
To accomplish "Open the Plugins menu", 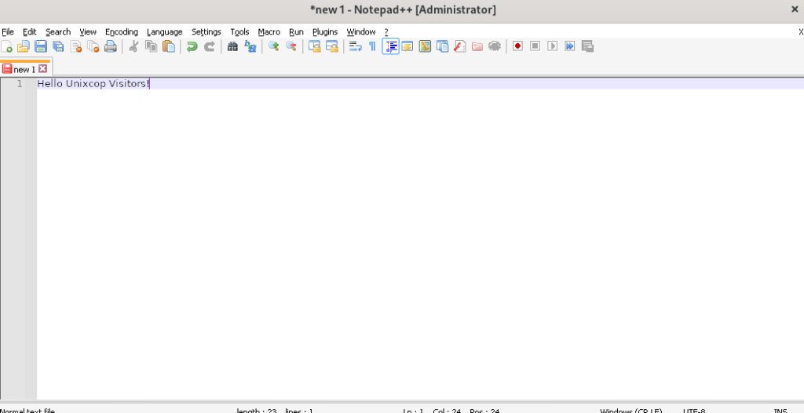I will tap(325, 32).
